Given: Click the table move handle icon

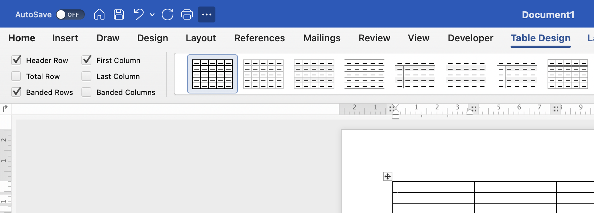Looking at the screenshot, I should pyautogui.click(x=388, y=176).
